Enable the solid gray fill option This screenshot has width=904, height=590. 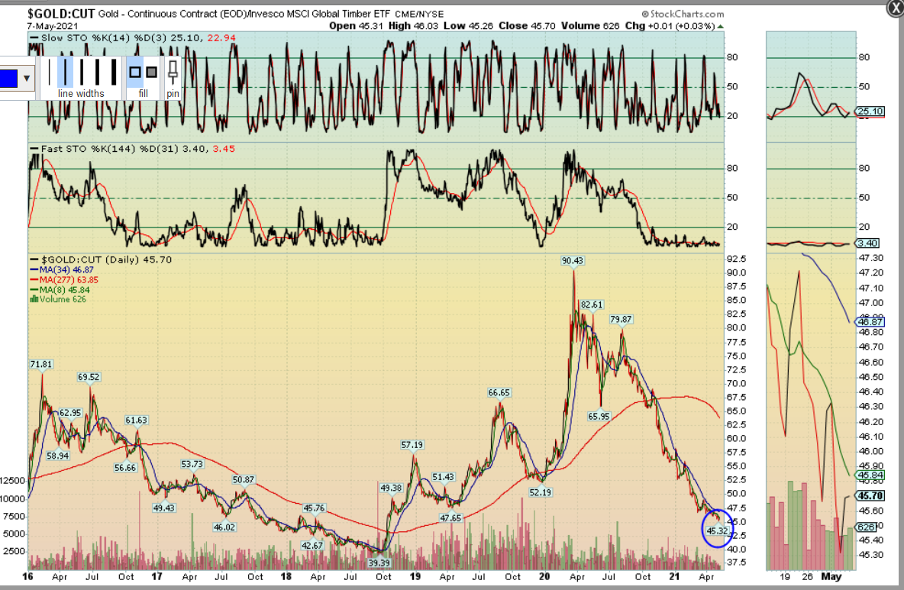click(150, 71)
